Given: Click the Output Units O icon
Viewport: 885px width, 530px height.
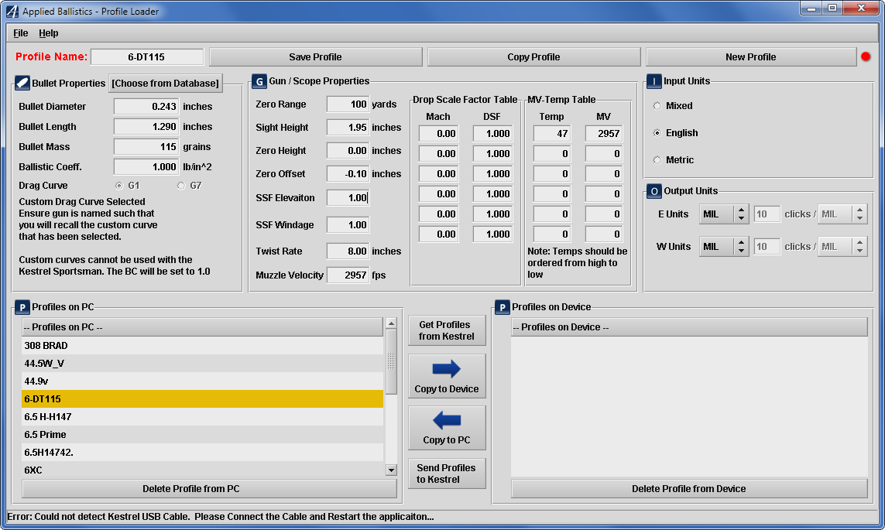Looking at the screenshot, I should click(x=653, y=191).
